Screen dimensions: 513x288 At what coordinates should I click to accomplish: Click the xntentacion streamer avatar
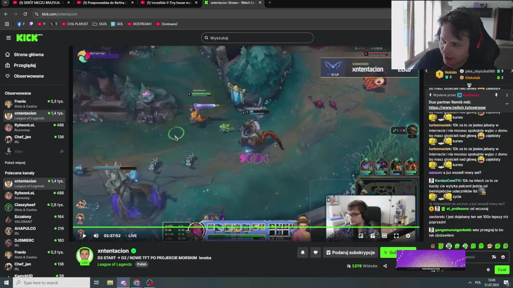click(85, 256)
